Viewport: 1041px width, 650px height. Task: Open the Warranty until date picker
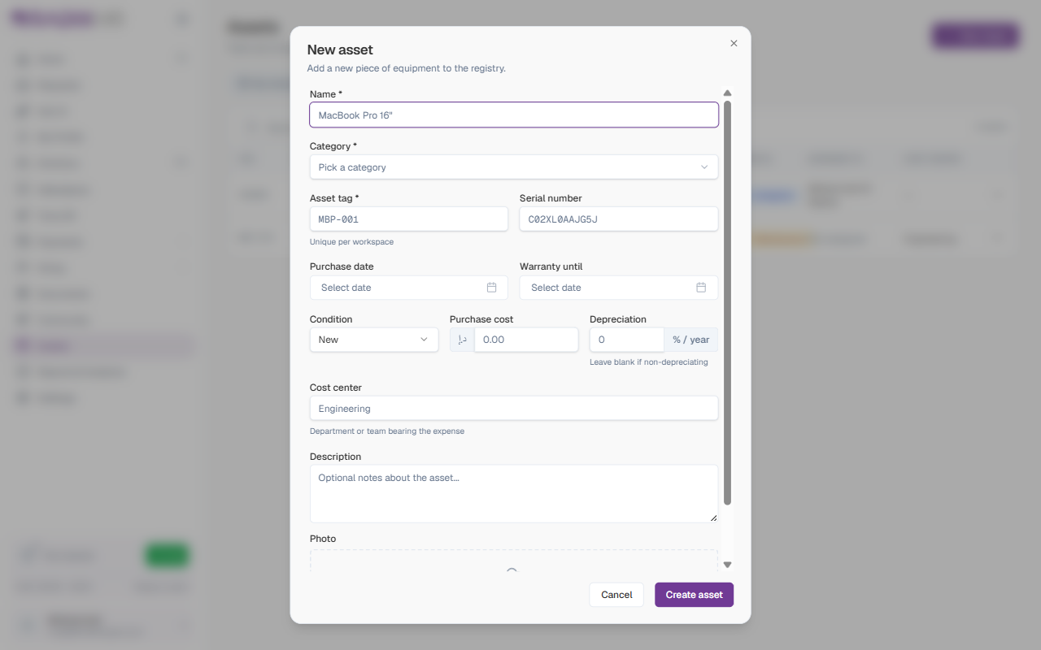click(619, 288)
